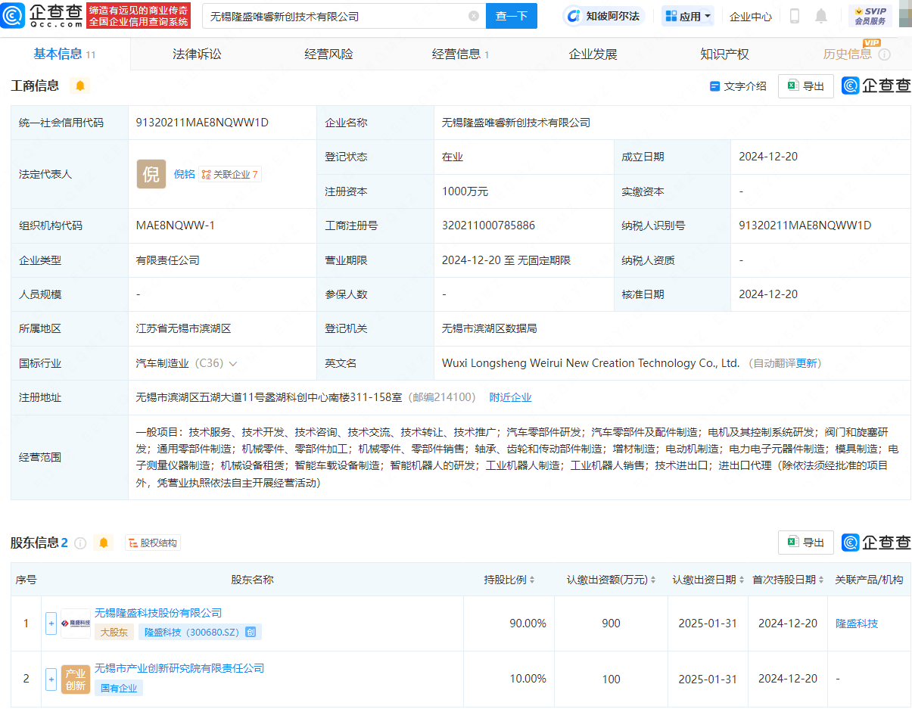
Task: Open 附近企业 link by registered address
Action: coord(510,397)
